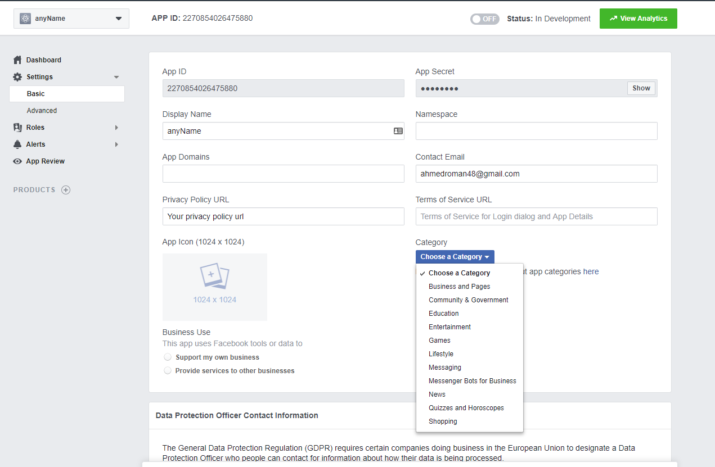This screenshot has height=467, width=715.
Task: Open View Analytics
Action: [638, 19]
